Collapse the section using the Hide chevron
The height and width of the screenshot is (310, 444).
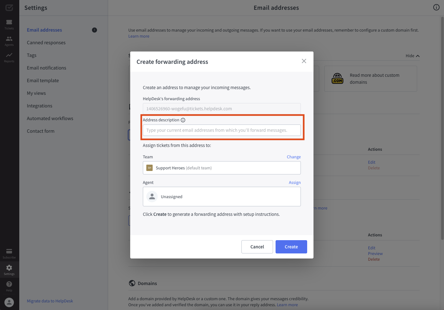(412, 56)
